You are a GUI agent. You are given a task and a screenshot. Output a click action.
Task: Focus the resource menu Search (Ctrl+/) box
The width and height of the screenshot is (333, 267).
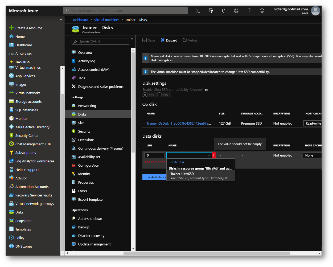coord(100,42)
